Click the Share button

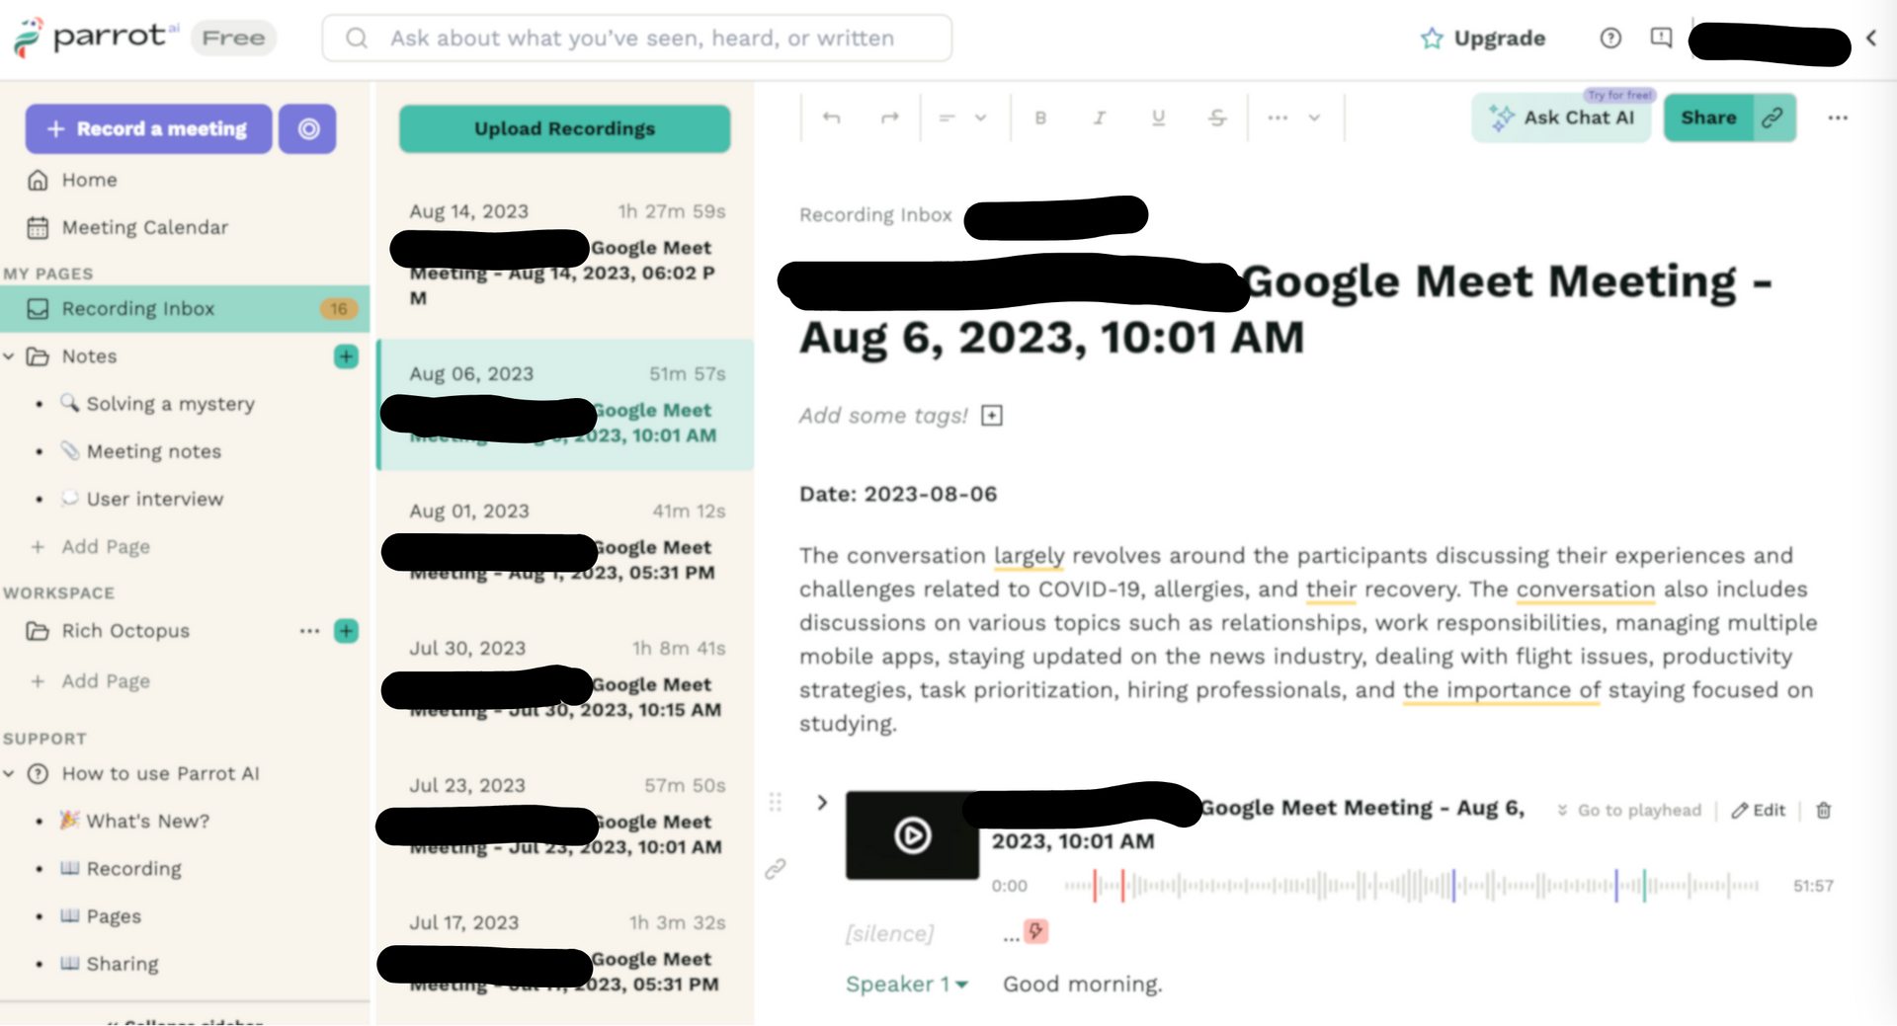(x=1708, y=118)
